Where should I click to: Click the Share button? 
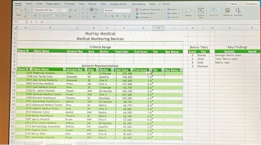[233, 4]
